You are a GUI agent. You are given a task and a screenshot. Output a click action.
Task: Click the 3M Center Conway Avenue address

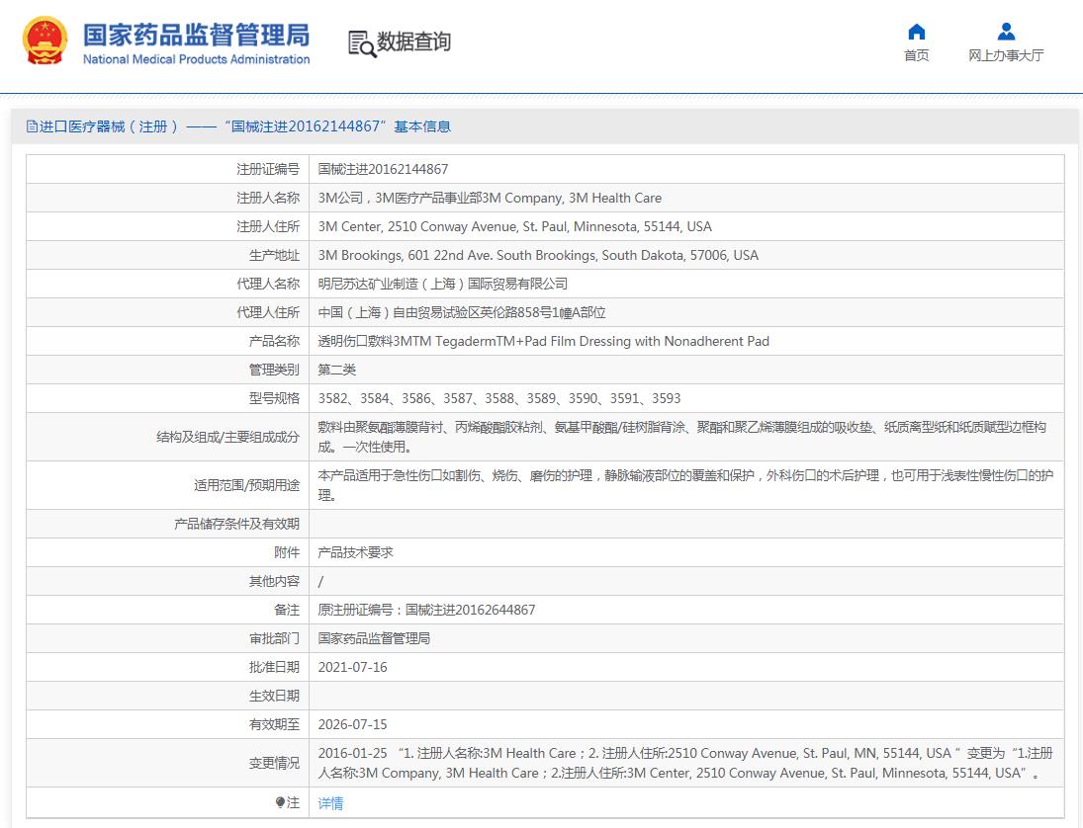(514, 226)
